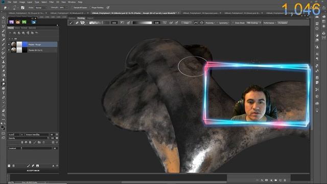
Task: Toggle the Sample All Layers checkbox
Action: point(72,8)
